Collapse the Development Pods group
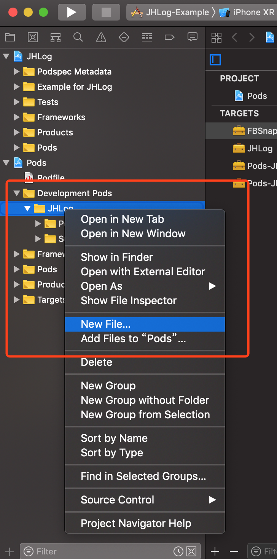The image size is (277, 559). 16,193
